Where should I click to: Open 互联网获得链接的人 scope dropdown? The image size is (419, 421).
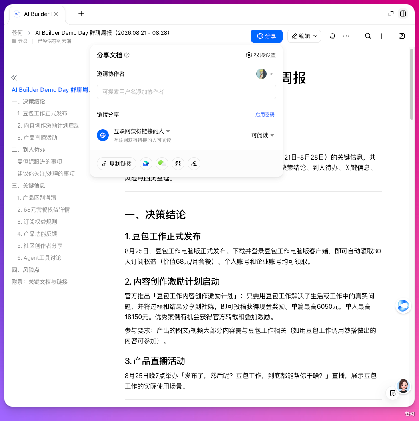pos(142,131)
